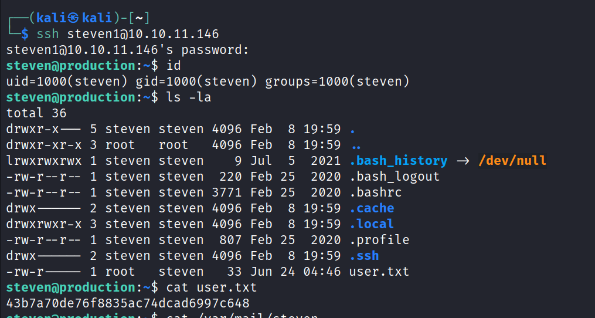Screen dimensions: 595x318
Task: Click the password prompt line
Action: point(128,50)
